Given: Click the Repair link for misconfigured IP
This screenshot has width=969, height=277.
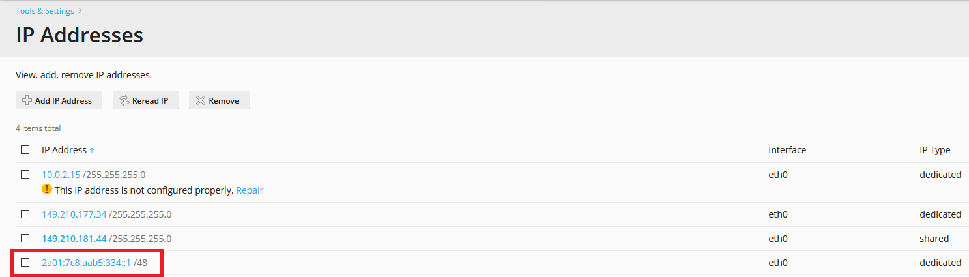Looking at the screenshot, I should 250,190.
